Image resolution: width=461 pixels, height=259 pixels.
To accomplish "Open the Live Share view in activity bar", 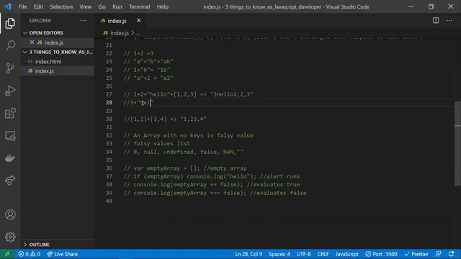I will (x=10, y=181).
